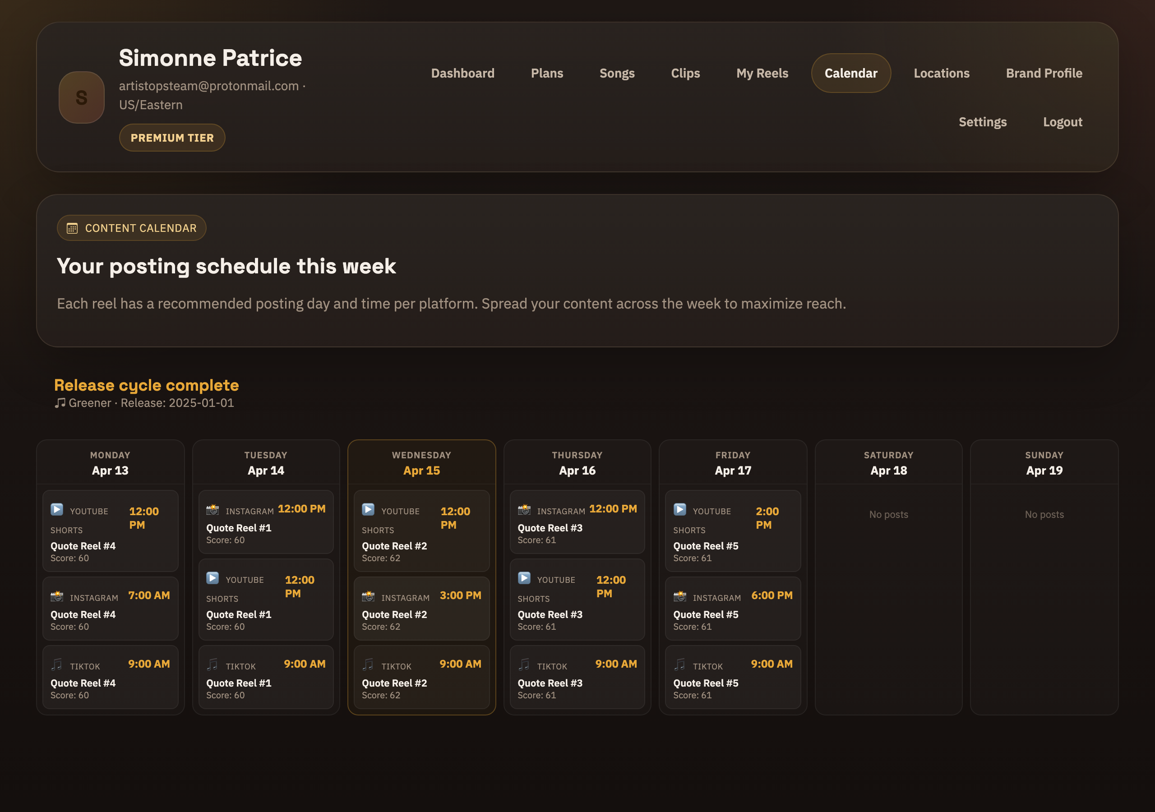Click the circular avatar with letter S
Image resolution: width=1155 pixels, height=812 pixels.
pos(80,97)
